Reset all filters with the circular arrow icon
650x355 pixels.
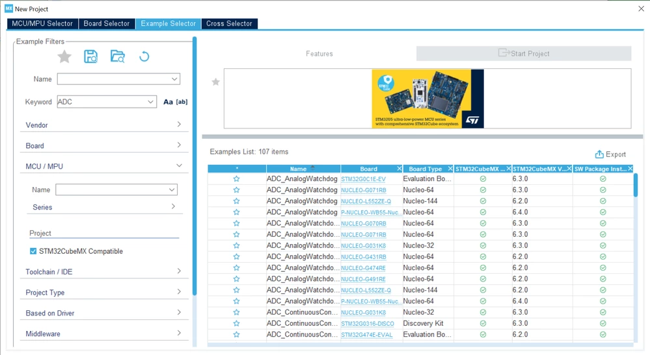point(144,56)
